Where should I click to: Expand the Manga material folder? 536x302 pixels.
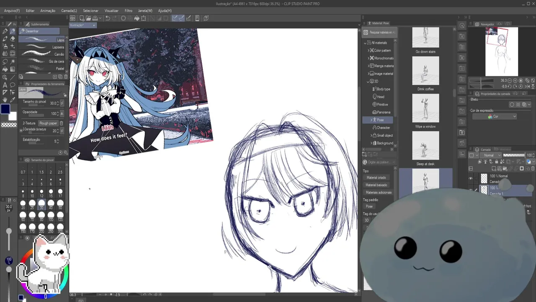368,66
